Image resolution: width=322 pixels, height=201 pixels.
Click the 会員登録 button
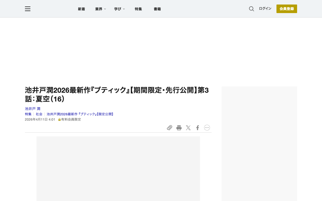287,9
